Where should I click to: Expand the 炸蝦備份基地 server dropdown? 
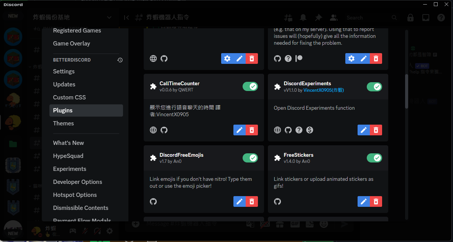pos(109,18)
